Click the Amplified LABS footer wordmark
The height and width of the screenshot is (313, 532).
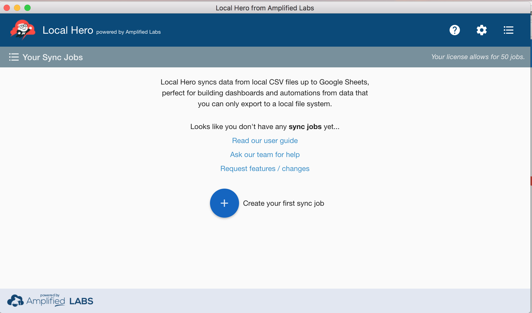(x=60, y=301)
